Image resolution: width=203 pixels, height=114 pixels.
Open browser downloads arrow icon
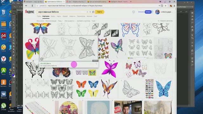174,6
